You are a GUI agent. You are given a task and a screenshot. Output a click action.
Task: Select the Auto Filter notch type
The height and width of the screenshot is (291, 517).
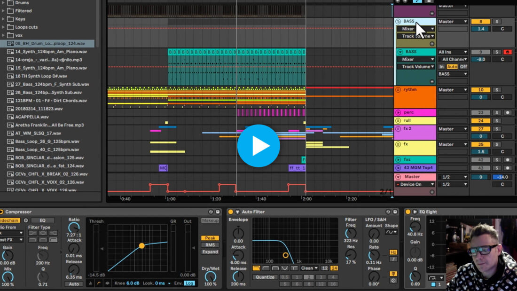[x=284, y=268]
